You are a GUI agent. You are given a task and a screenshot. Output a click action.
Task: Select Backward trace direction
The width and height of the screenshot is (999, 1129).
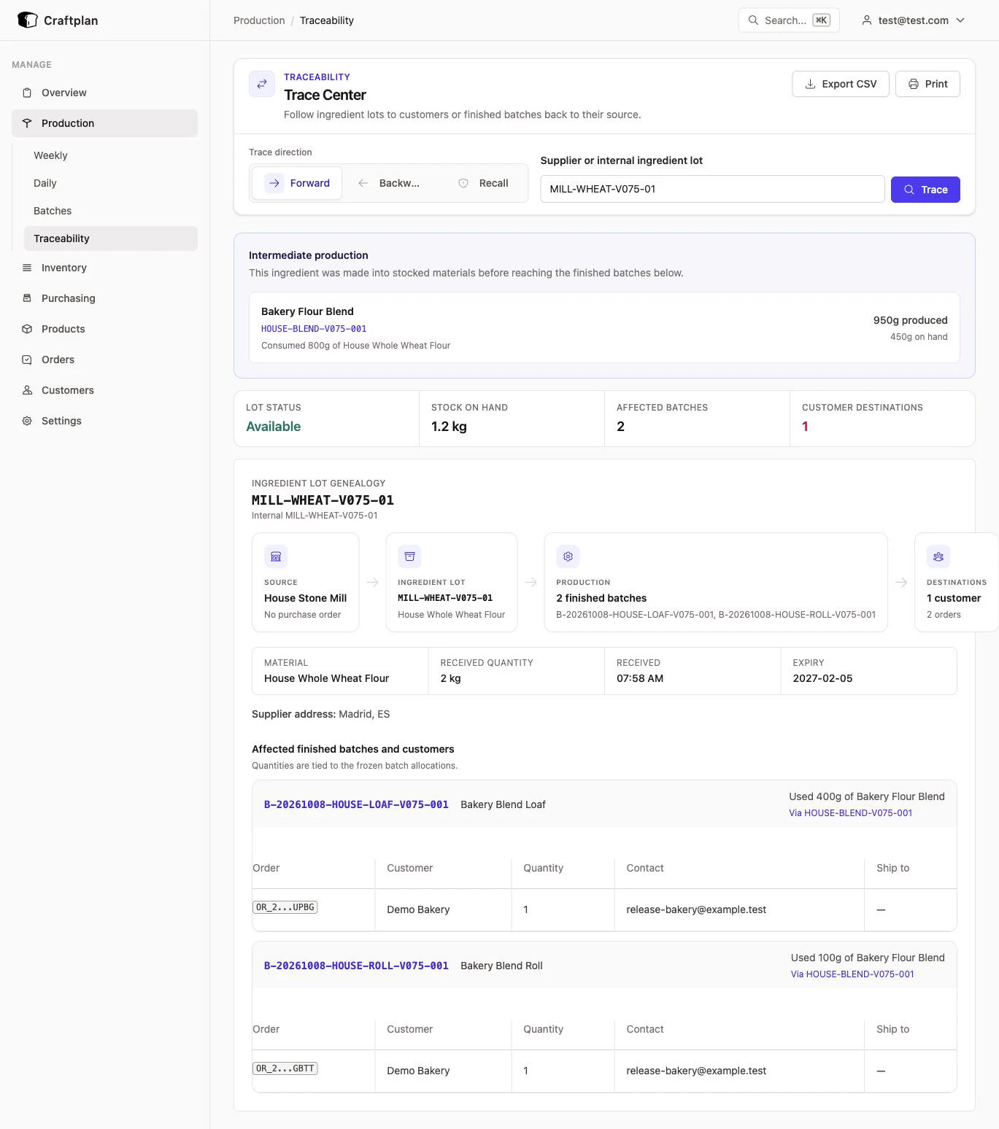[x=388, y=183]
